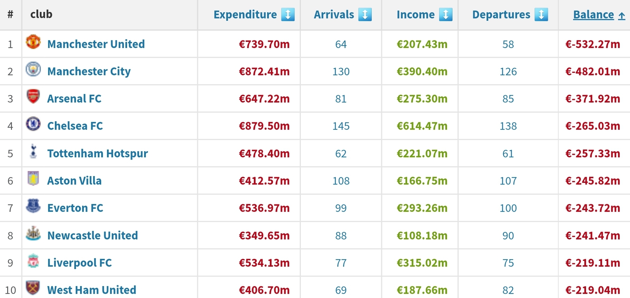Click the Liverpool FC club crest
The height and width of the screenshot is (298, 630).
point(33,261)
